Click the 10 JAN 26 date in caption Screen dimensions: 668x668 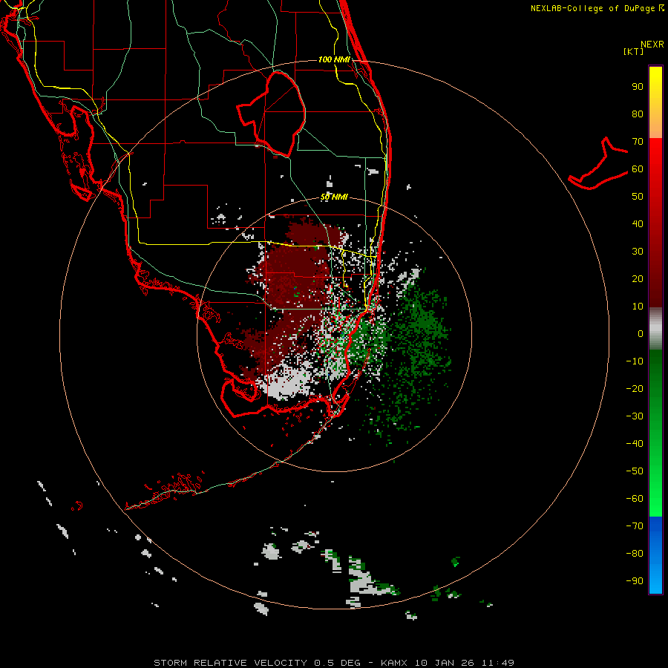click(x=445, y=663)
